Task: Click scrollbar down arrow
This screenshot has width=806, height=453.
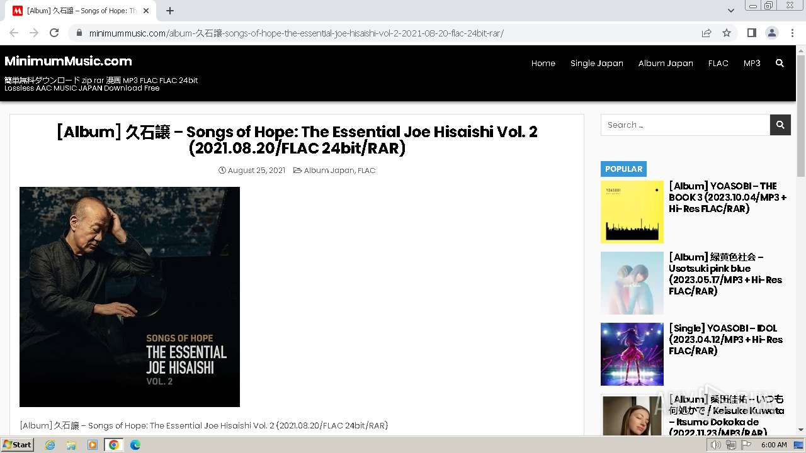Action: click(x=801, y=430)
